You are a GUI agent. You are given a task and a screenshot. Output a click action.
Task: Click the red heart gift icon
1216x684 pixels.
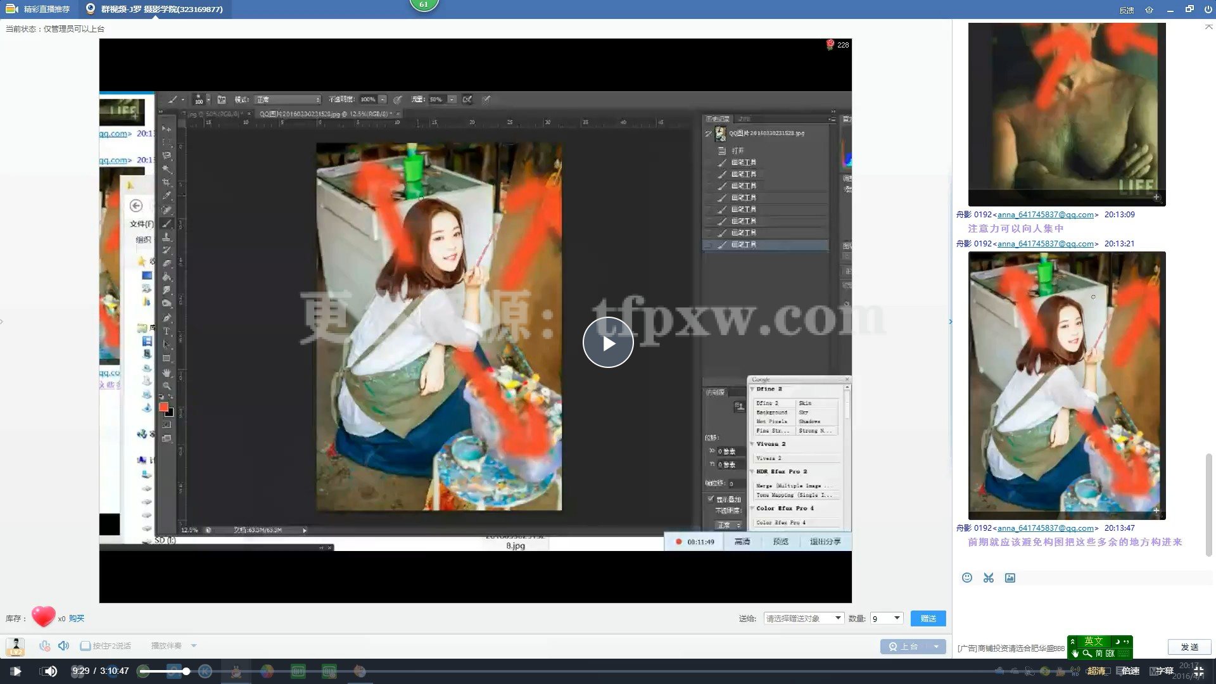pyautogui.click(x=43, y=616)
